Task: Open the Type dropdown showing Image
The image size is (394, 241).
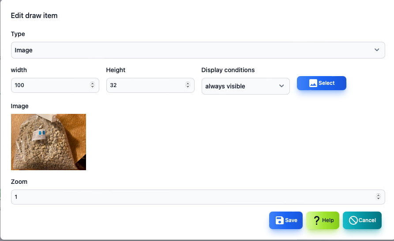Action: pos(198,50)
